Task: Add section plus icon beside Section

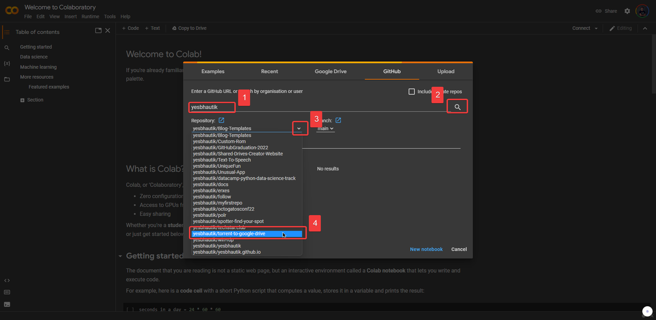Action: tap(22, 100)
